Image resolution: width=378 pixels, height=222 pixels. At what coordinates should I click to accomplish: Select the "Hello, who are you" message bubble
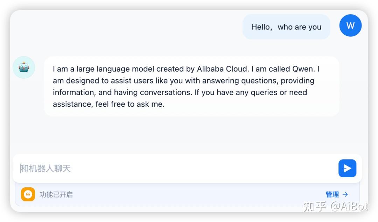[x=286, y=27]
